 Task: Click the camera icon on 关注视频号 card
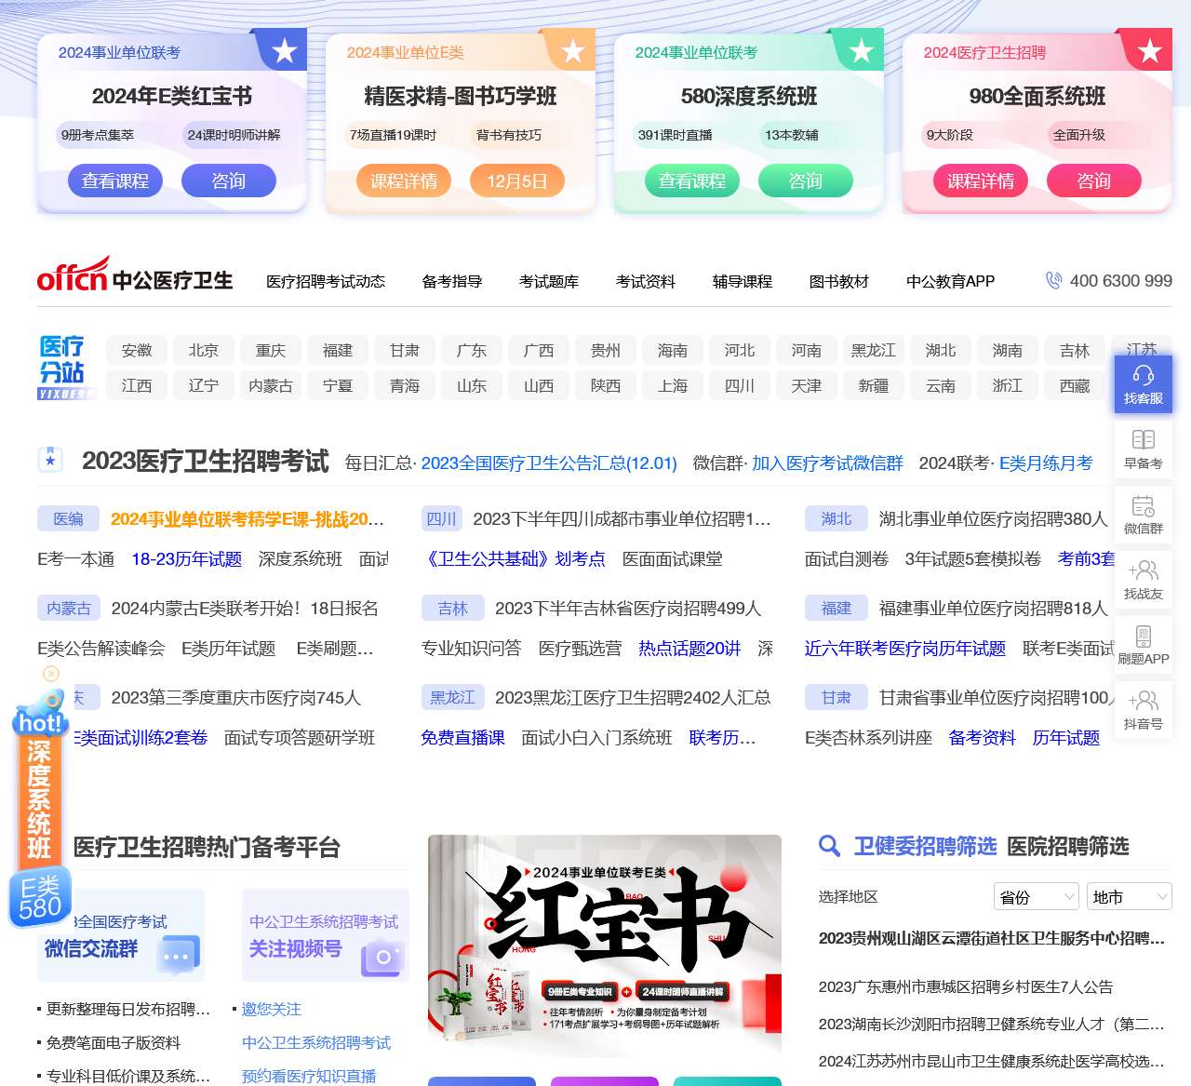pyautogui.click(x=381, y=958)
